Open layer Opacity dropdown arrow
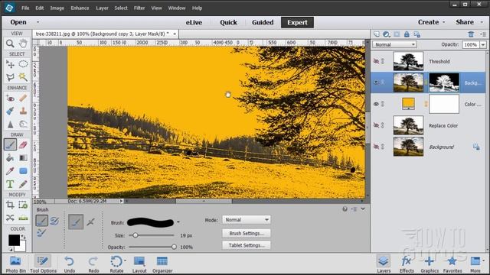Screen dimensions: 490x275 (x=483, y=44)
